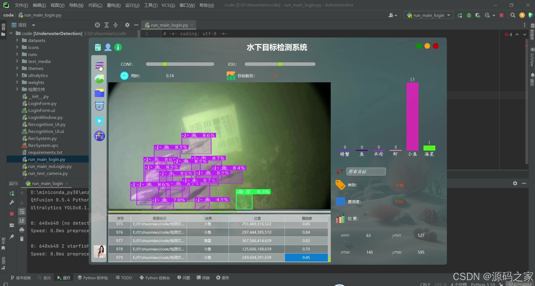Expand the datasets folder
Viewport: 535px width, 286px height.
tap(17, 40)
